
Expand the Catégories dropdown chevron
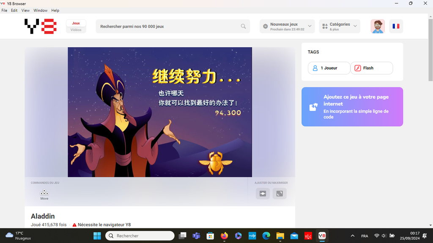(355, 26)
